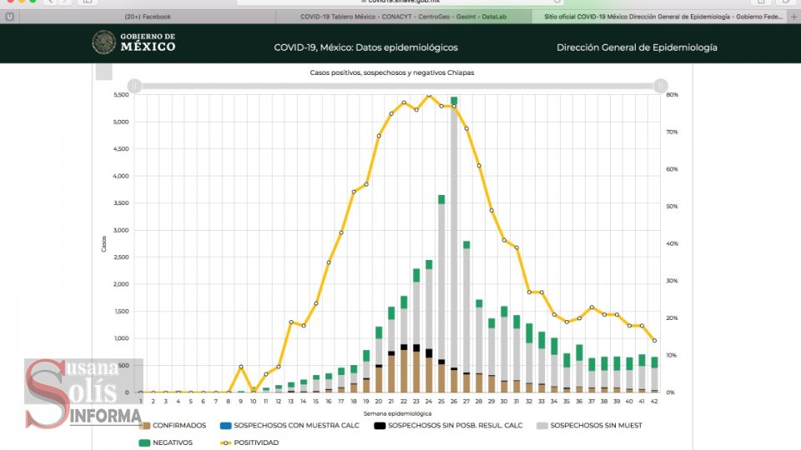Screen dimensions: 801x450
Task: Click the Gobierno de México logo
Action: point(133,42)
